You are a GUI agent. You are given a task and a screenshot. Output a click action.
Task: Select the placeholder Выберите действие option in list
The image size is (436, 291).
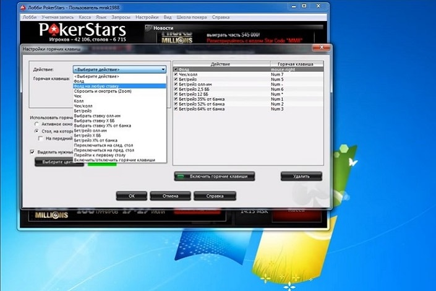pos(119,76)
